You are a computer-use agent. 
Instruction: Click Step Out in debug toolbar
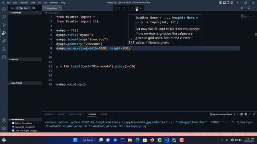coord(132,8)
